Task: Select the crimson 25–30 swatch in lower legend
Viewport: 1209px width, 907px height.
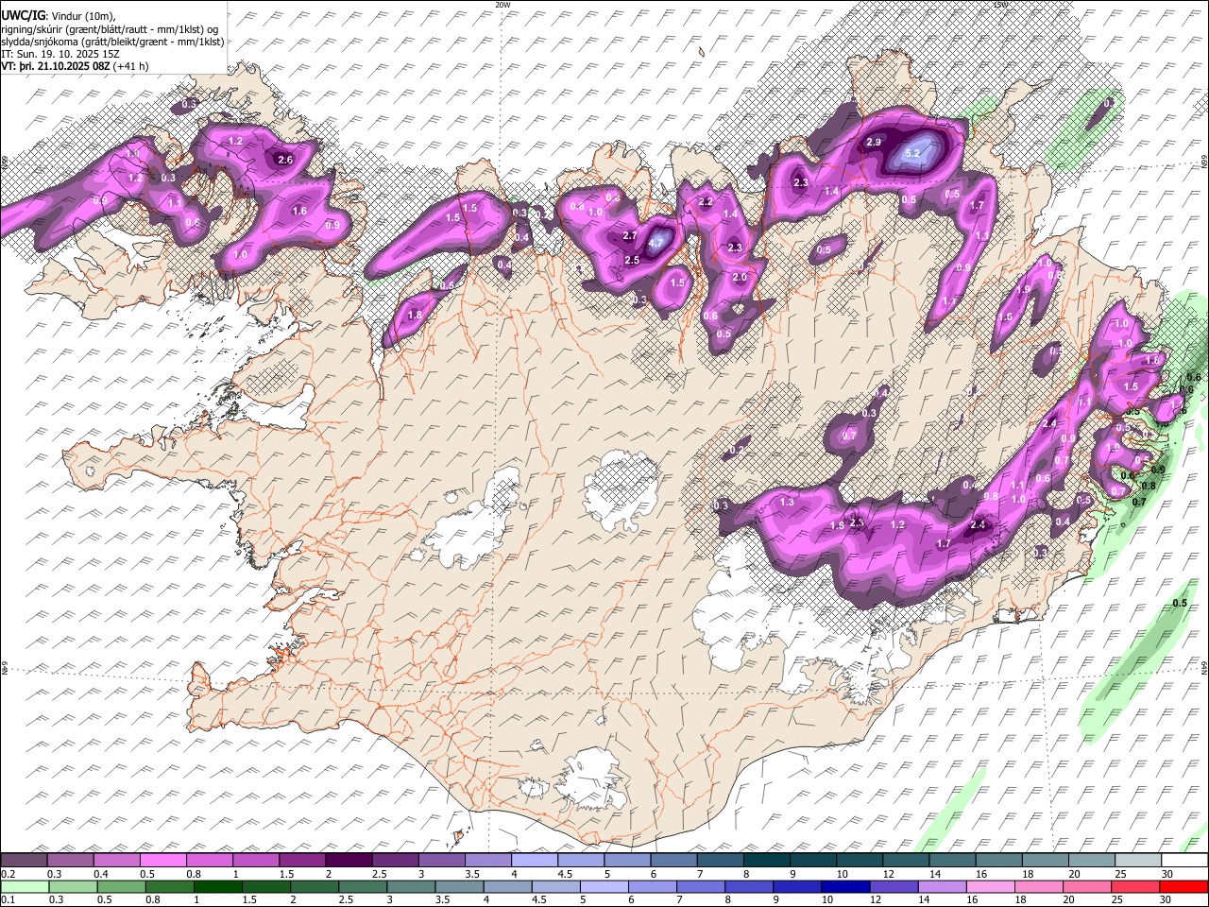Action: [1135, 886]
